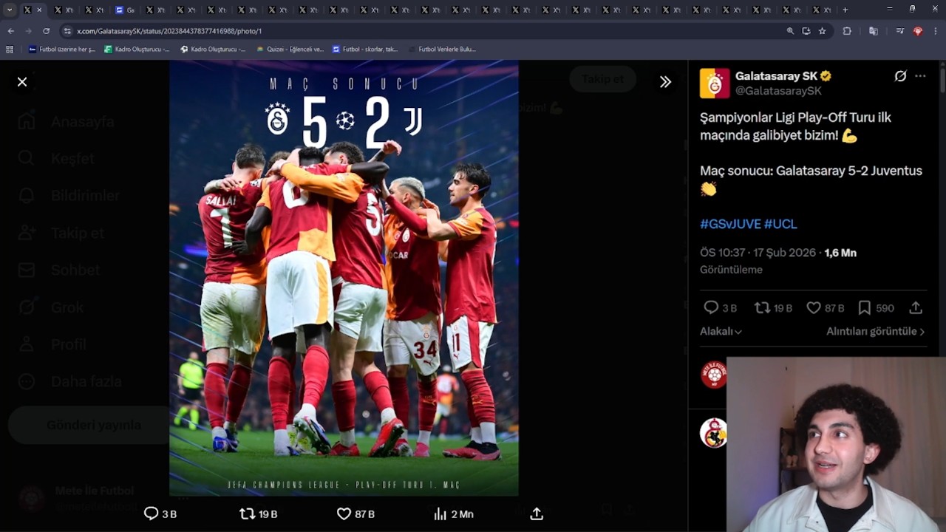
Task: Click the install-app icon in address bar
Action: point(806,31)
